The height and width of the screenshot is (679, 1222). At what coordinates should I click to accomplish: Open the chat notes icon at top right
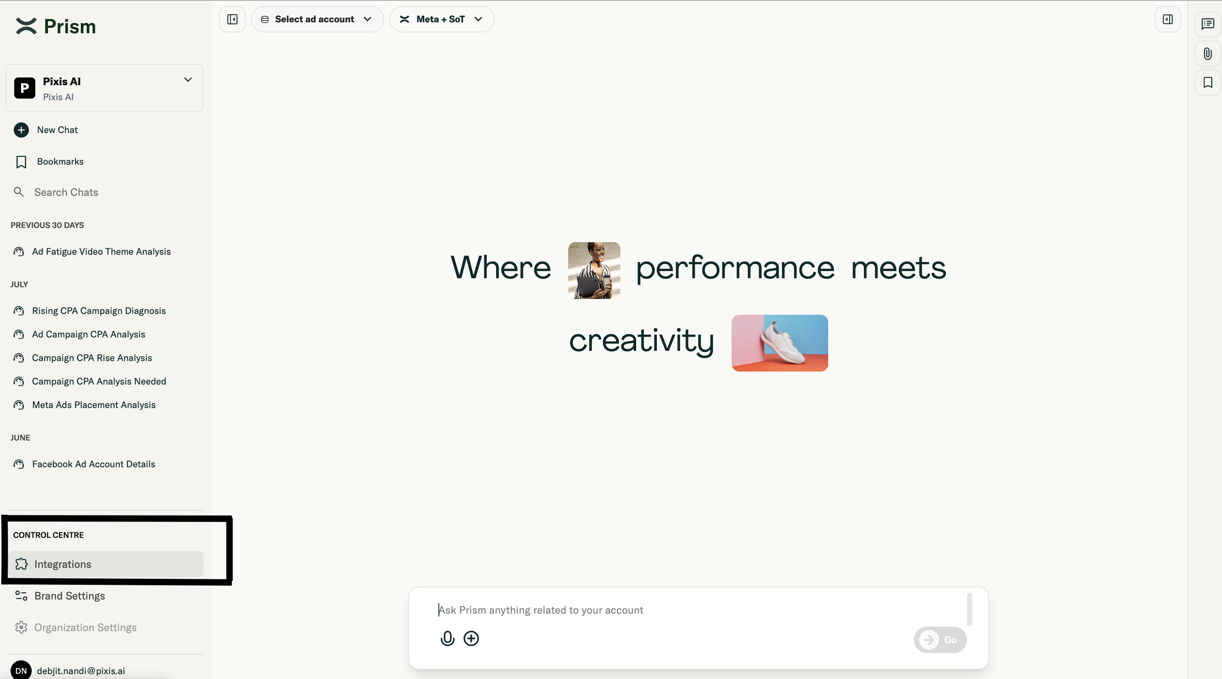point(1207,24)
